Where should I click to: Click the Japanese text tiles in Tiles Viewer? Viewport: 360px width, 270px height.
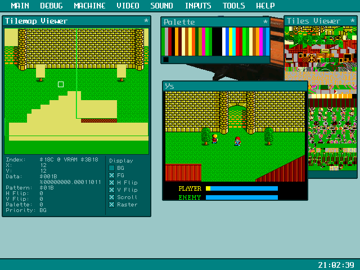[321, 79]
